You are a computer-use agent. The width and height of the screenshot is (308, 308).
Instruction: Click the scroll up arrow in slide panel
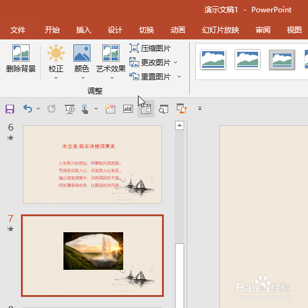click(179, 125)
